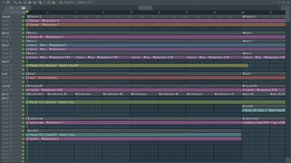The image size is (291, 163).
Task: Select the Mute tool speaker icon
Action: 30,3
